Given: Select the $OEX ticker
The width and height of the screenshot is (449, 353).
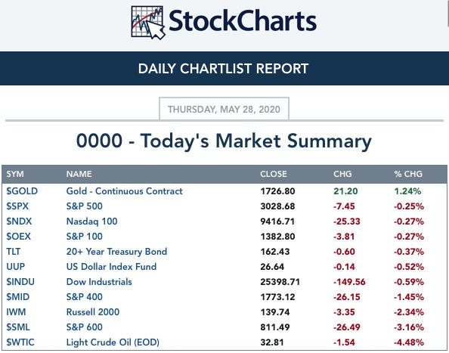Looking at the screenshot, I should (19, 237).
